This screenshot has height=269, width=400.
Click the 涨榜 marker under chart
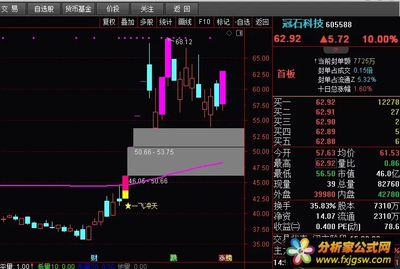click(225, 258)
